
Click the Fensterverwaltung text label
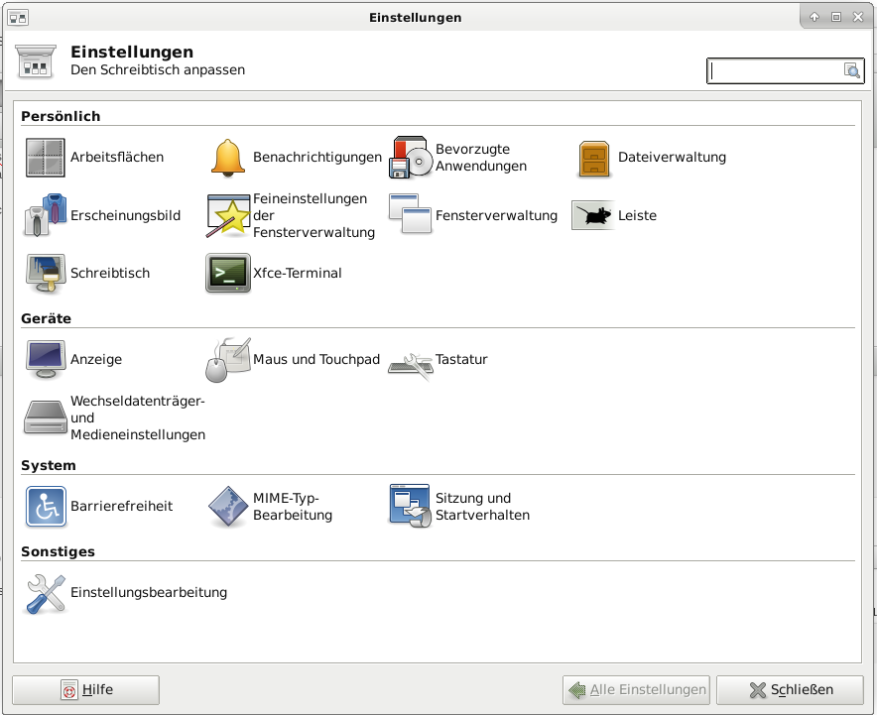point(496,215)
